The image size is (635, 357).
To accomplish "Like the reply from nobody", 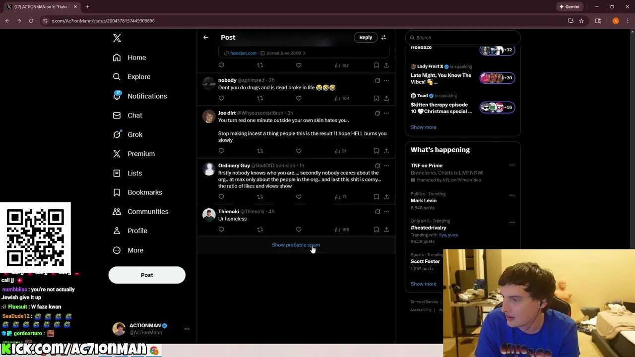I will point(299,98).
